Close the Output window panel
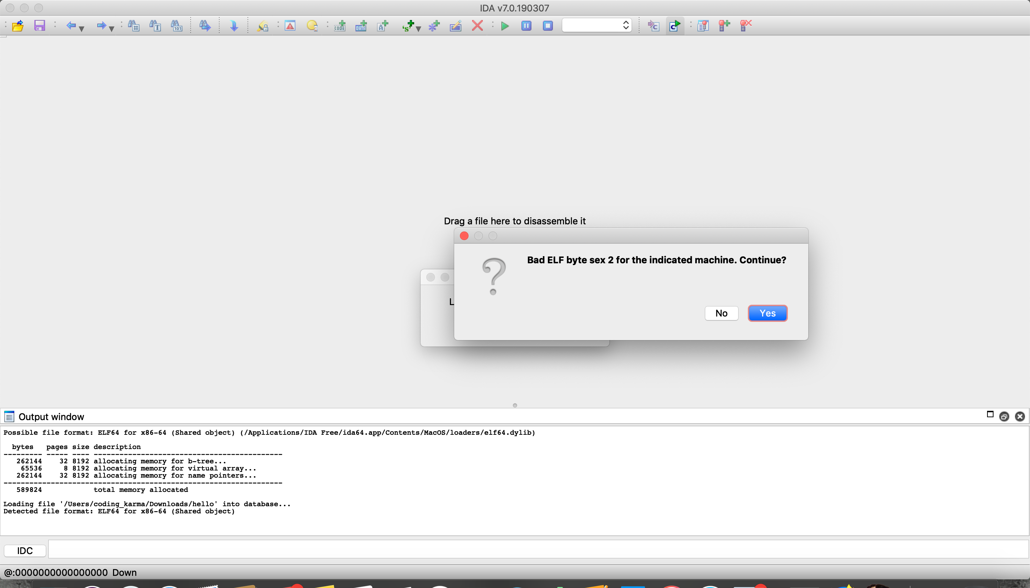 (x=1020, y=417)
